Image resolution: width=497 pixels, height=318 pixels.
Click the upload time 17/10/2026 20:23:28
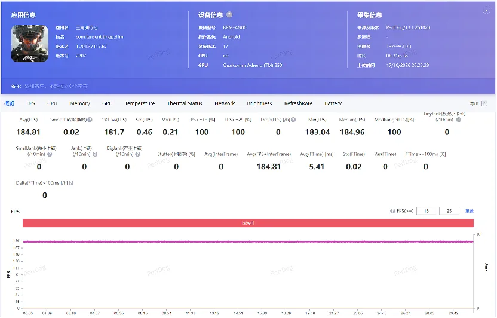[x=407, y=65]
